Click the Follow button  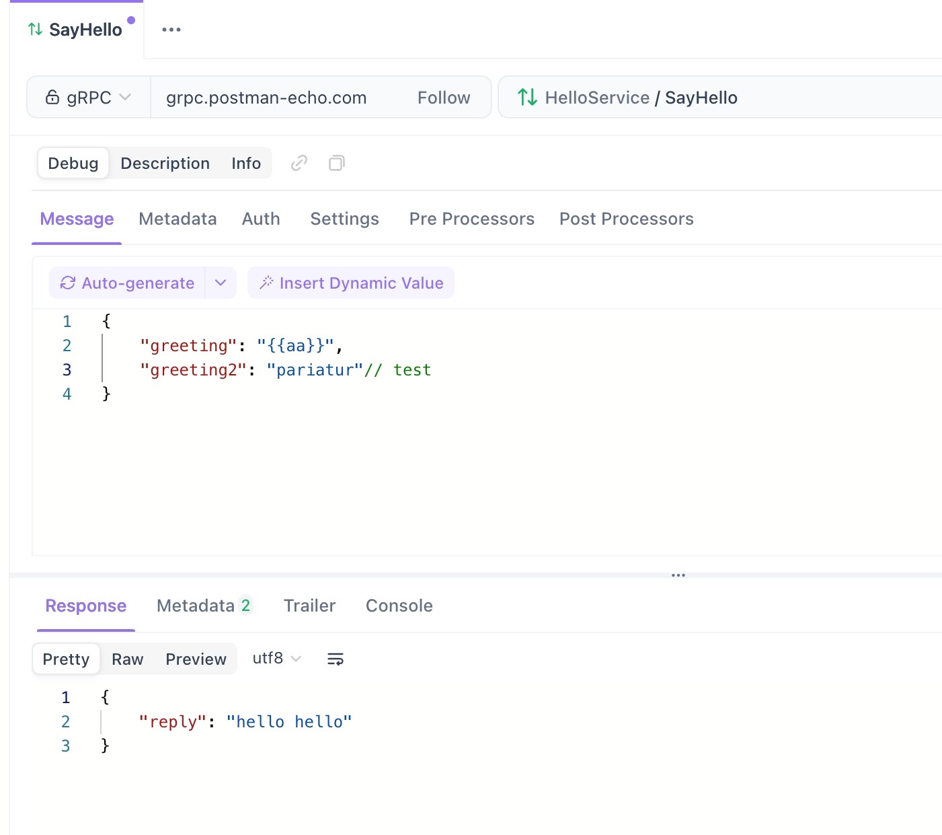point(443,98)
